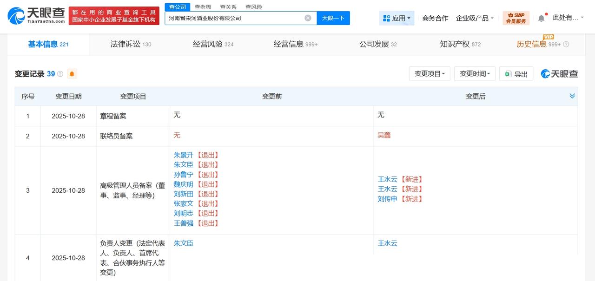
Task: Open the 变更时间 dropdown
Action: (x=474, y=73)
